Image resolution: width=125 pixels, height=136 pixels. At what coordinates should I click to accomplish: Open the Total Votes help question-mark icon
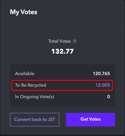coord(75,41)
